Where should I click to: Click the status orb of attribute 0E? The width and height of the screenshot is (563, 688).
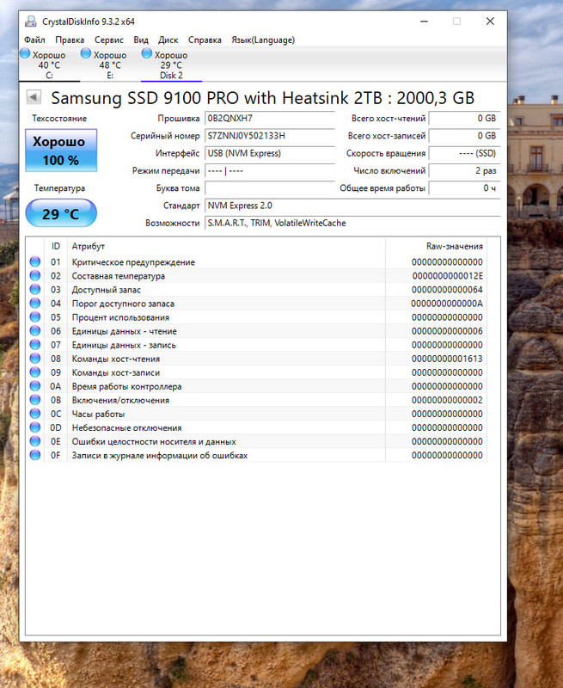tap(35, 441)
